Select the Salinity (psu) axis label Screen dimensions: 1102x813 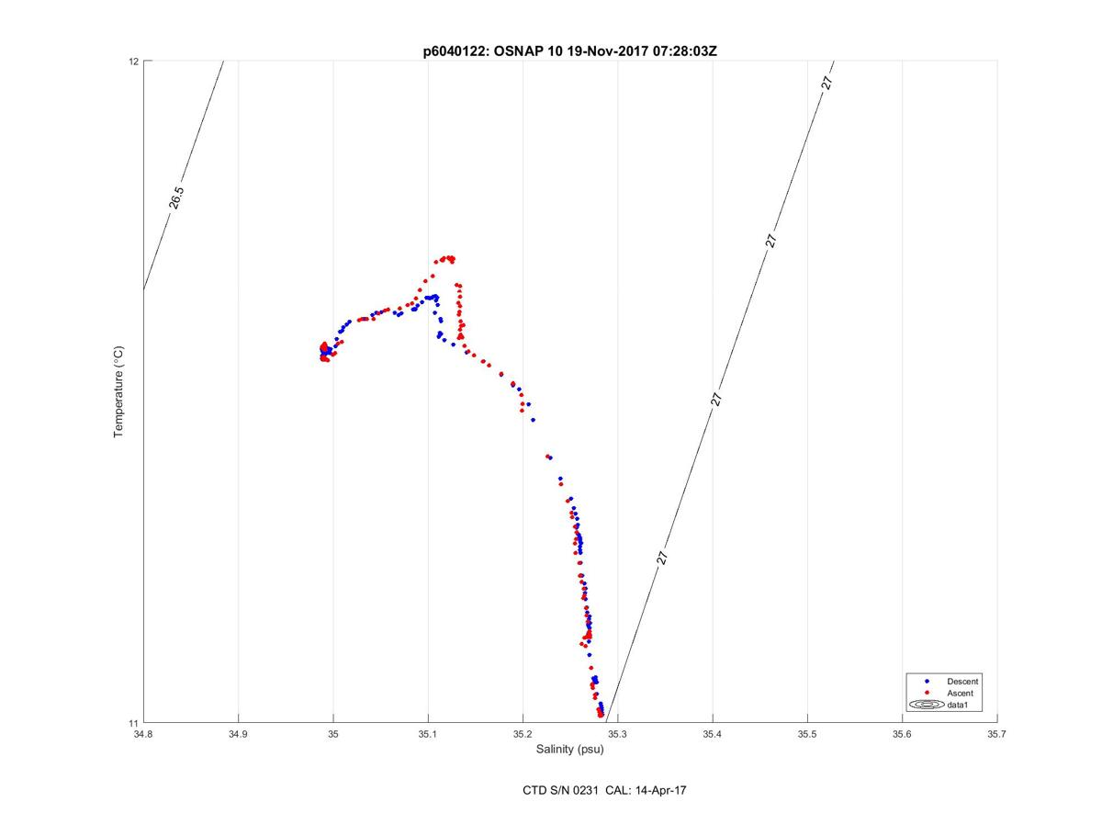coord(569,749)
